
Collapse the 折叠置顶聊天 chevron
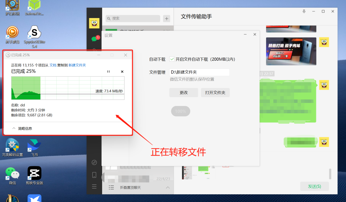click(x=168, y=188)
